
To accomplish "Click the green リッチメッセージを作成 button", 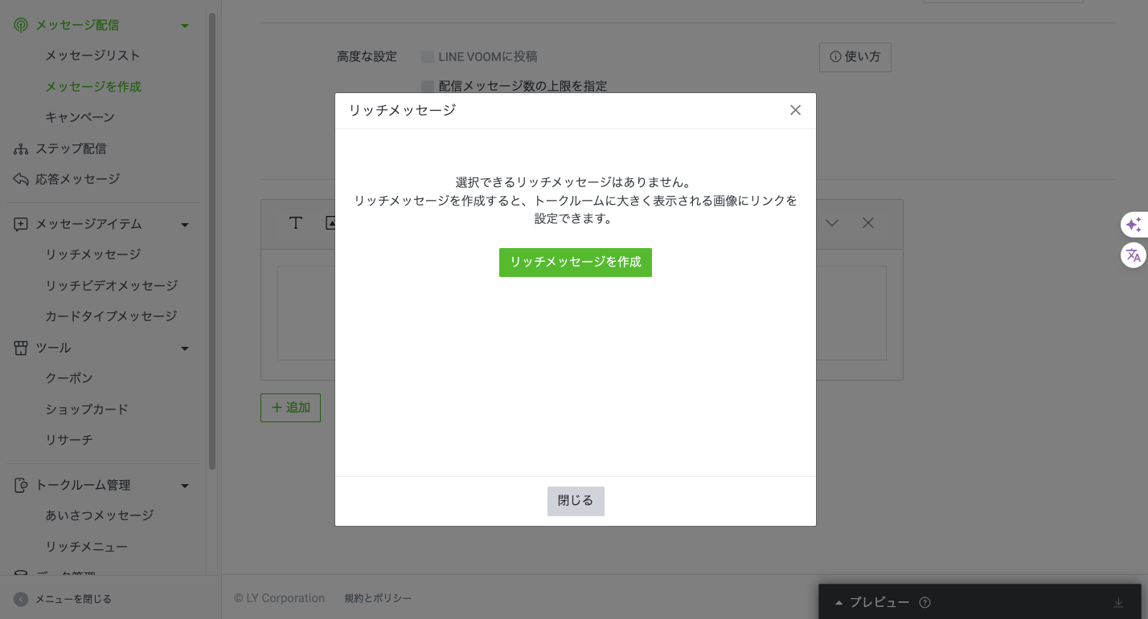I will click(576, 263).
